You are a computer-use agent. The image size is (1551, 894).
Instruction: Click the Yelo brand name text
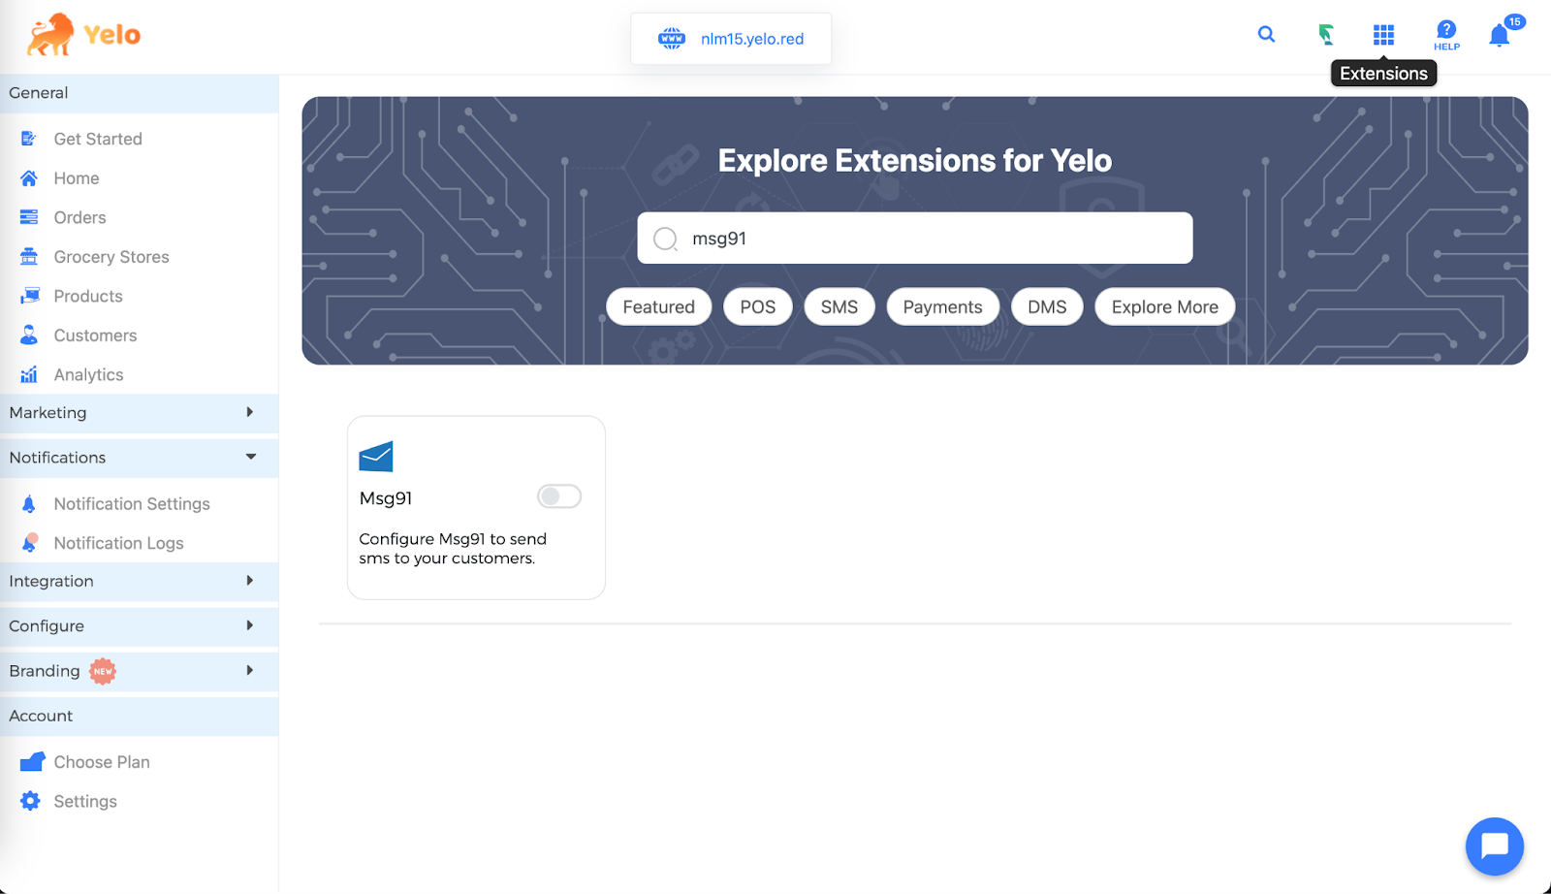pos(111,35)
